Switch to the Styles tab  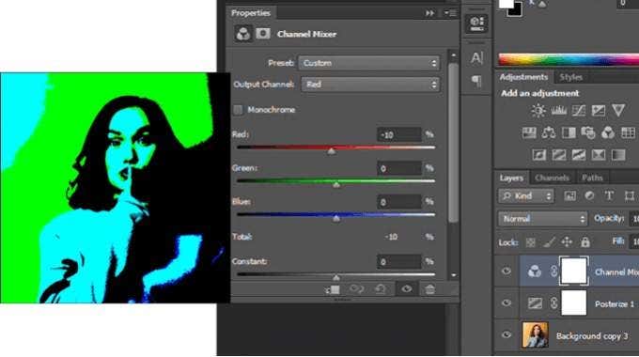tap(570, 77)
